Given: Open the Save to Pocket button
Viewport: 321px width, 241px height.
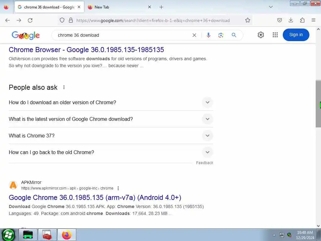Looking at the screenshot, I should [279, 20].
